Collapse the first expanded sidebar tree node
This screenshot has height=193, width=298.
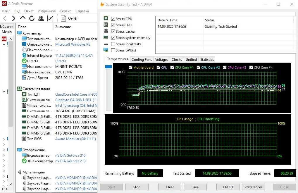pos(4,44)
